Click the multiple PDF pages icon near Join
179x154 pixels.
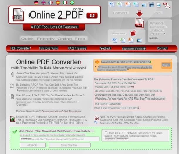click(x=166, y=6)
